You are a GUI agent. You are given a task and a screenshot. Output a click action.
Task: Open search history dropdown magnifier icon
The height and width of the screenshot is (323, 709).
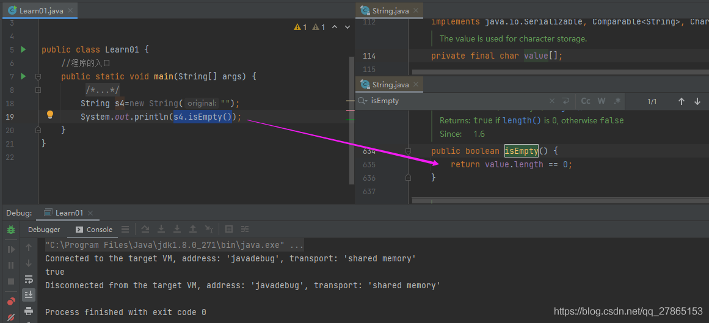click(362, 101)
